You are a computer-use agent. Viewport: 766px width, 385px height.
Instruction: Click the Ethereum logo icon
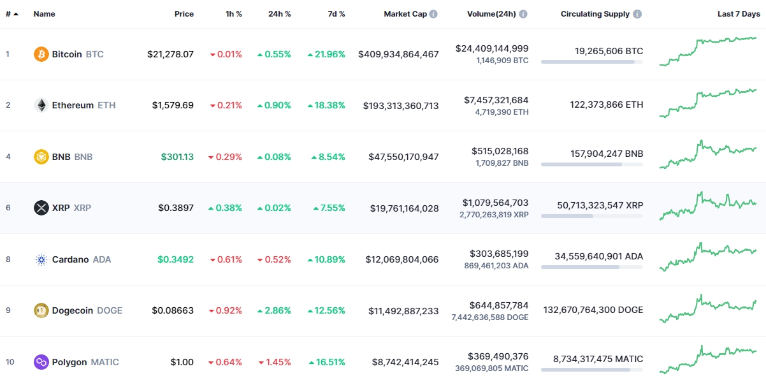click(x=41, y=105)
